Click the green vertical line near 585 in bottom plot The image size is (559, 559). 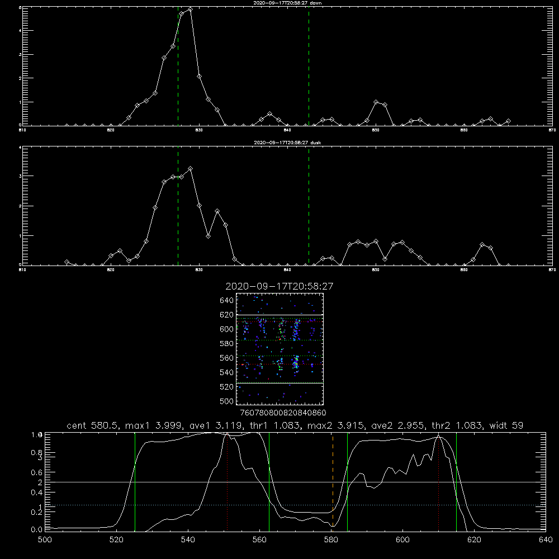347,482
